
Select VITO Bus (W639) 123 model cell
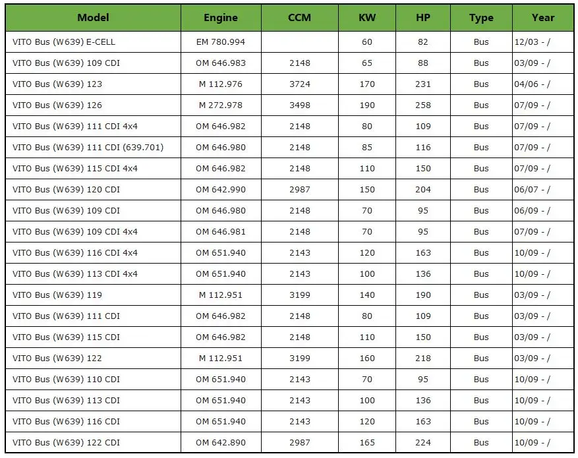click(x=93, y=84)
